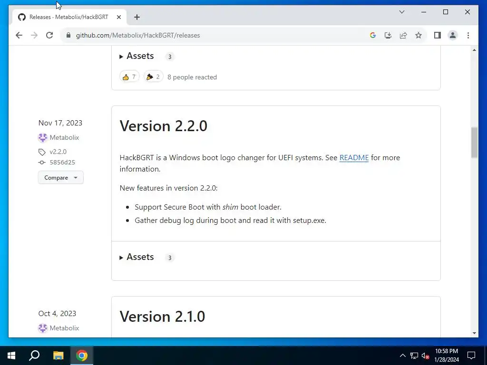
Task: View site info via padlock icon
Action: pyautogui.click(x=68, y=35)
